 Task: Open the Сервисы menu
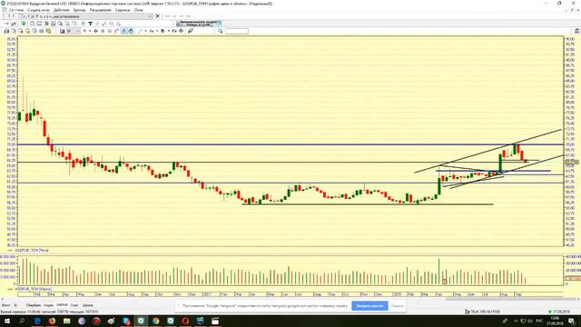pos(123,10)
